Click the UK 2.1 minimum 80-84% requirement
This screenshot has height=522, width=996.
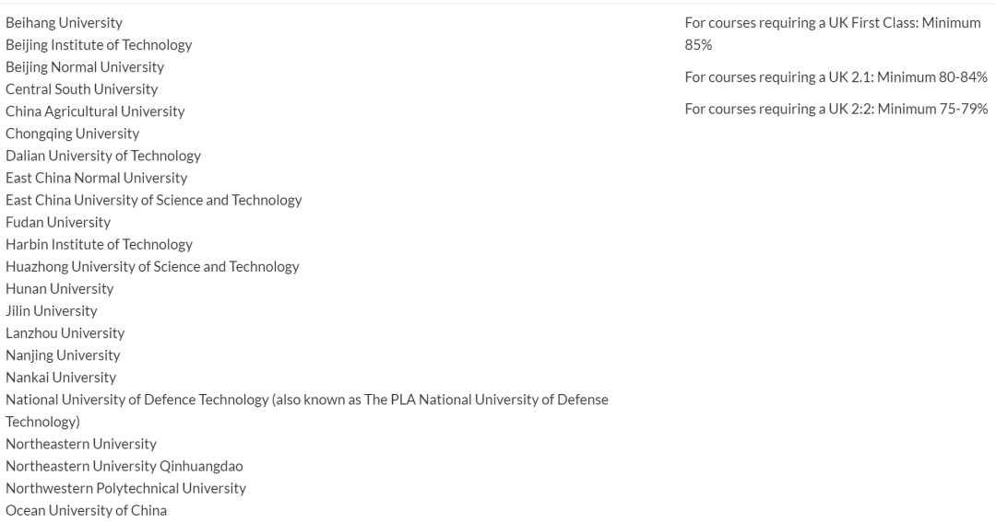point(836,77)
